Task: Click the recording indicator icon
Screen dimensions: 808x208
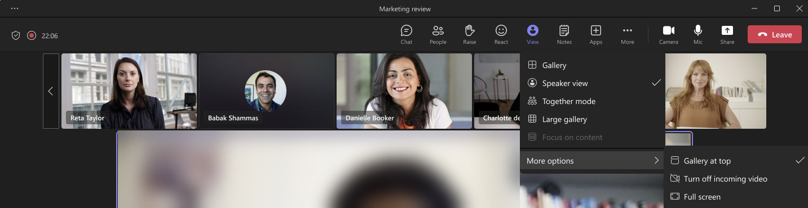Action: (32, 35)
